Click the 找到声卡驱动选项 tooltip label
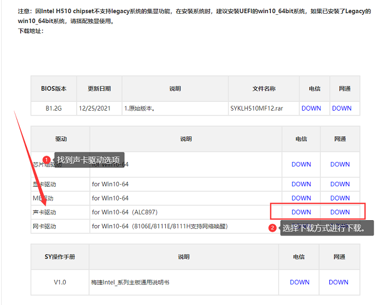 point(88,159)
